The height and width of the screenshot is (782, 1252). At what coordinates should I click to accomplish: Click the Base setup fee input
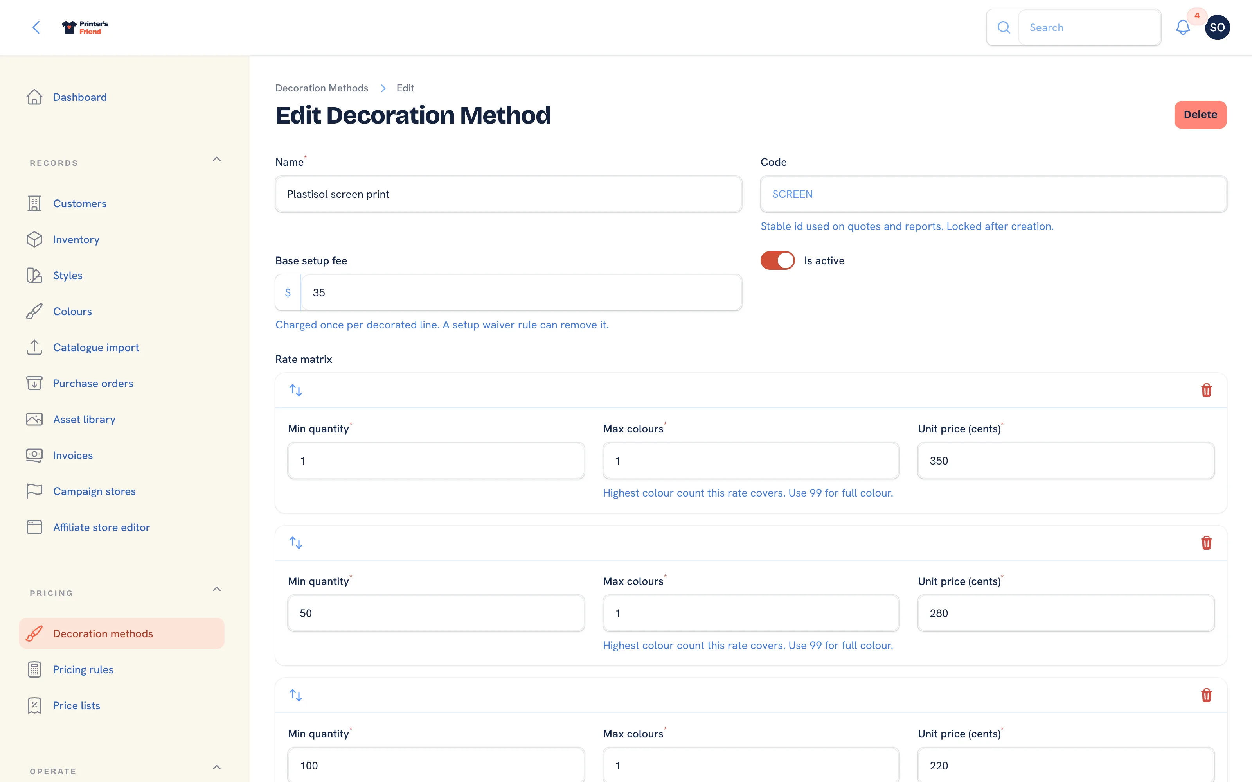(522, 293)
